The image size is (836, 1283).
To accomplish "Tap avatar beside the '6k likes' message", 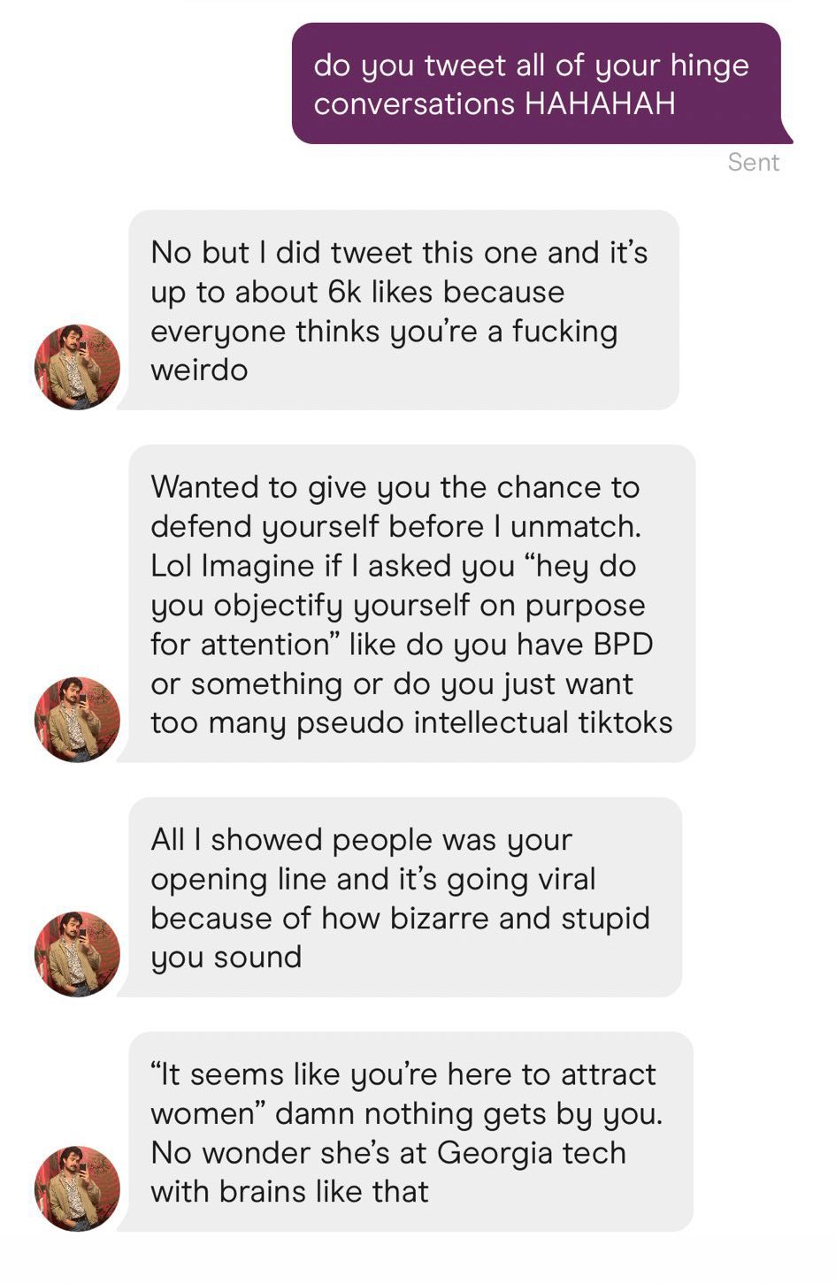I will pyautogui.click(x=77, y=367).
